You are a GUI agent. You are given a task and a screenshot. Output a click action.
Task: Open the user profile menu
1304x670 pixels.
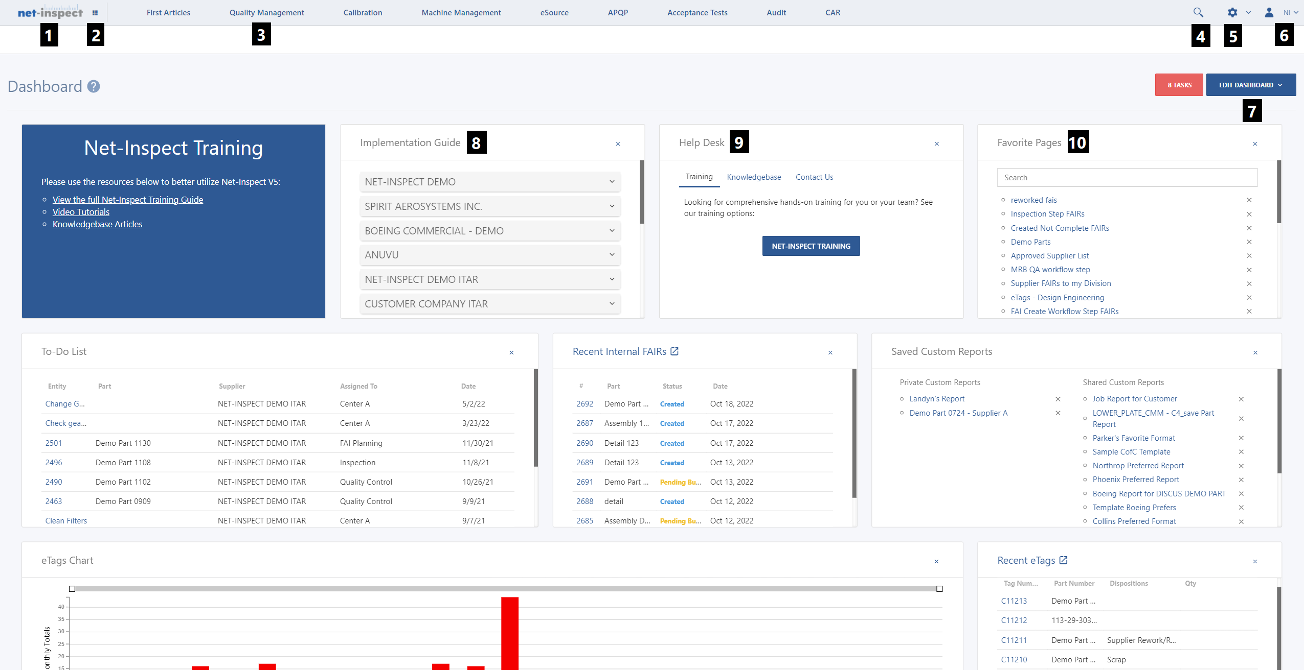pos(1270,12)
